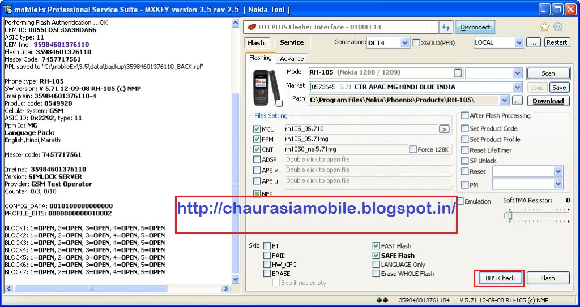Click the Save button
The height and width of the screenshot is (307, 580).
click(x=559, y=88)
